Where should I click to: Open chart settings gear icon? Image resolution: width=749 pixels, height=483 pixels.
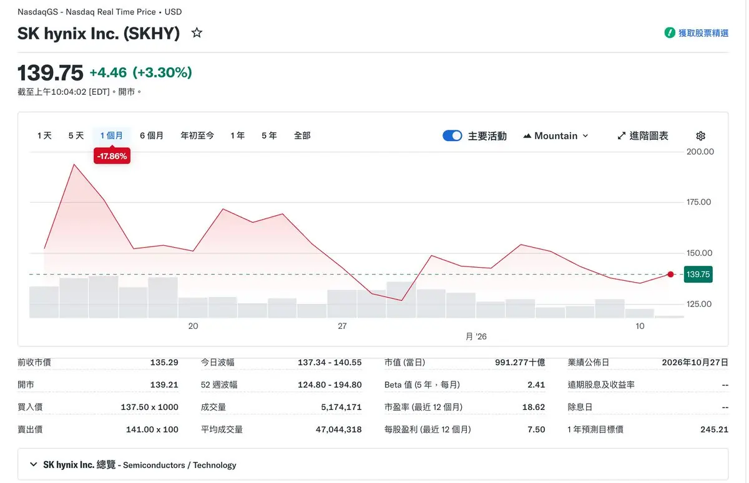pyautogui.click(x=700, y=136)
